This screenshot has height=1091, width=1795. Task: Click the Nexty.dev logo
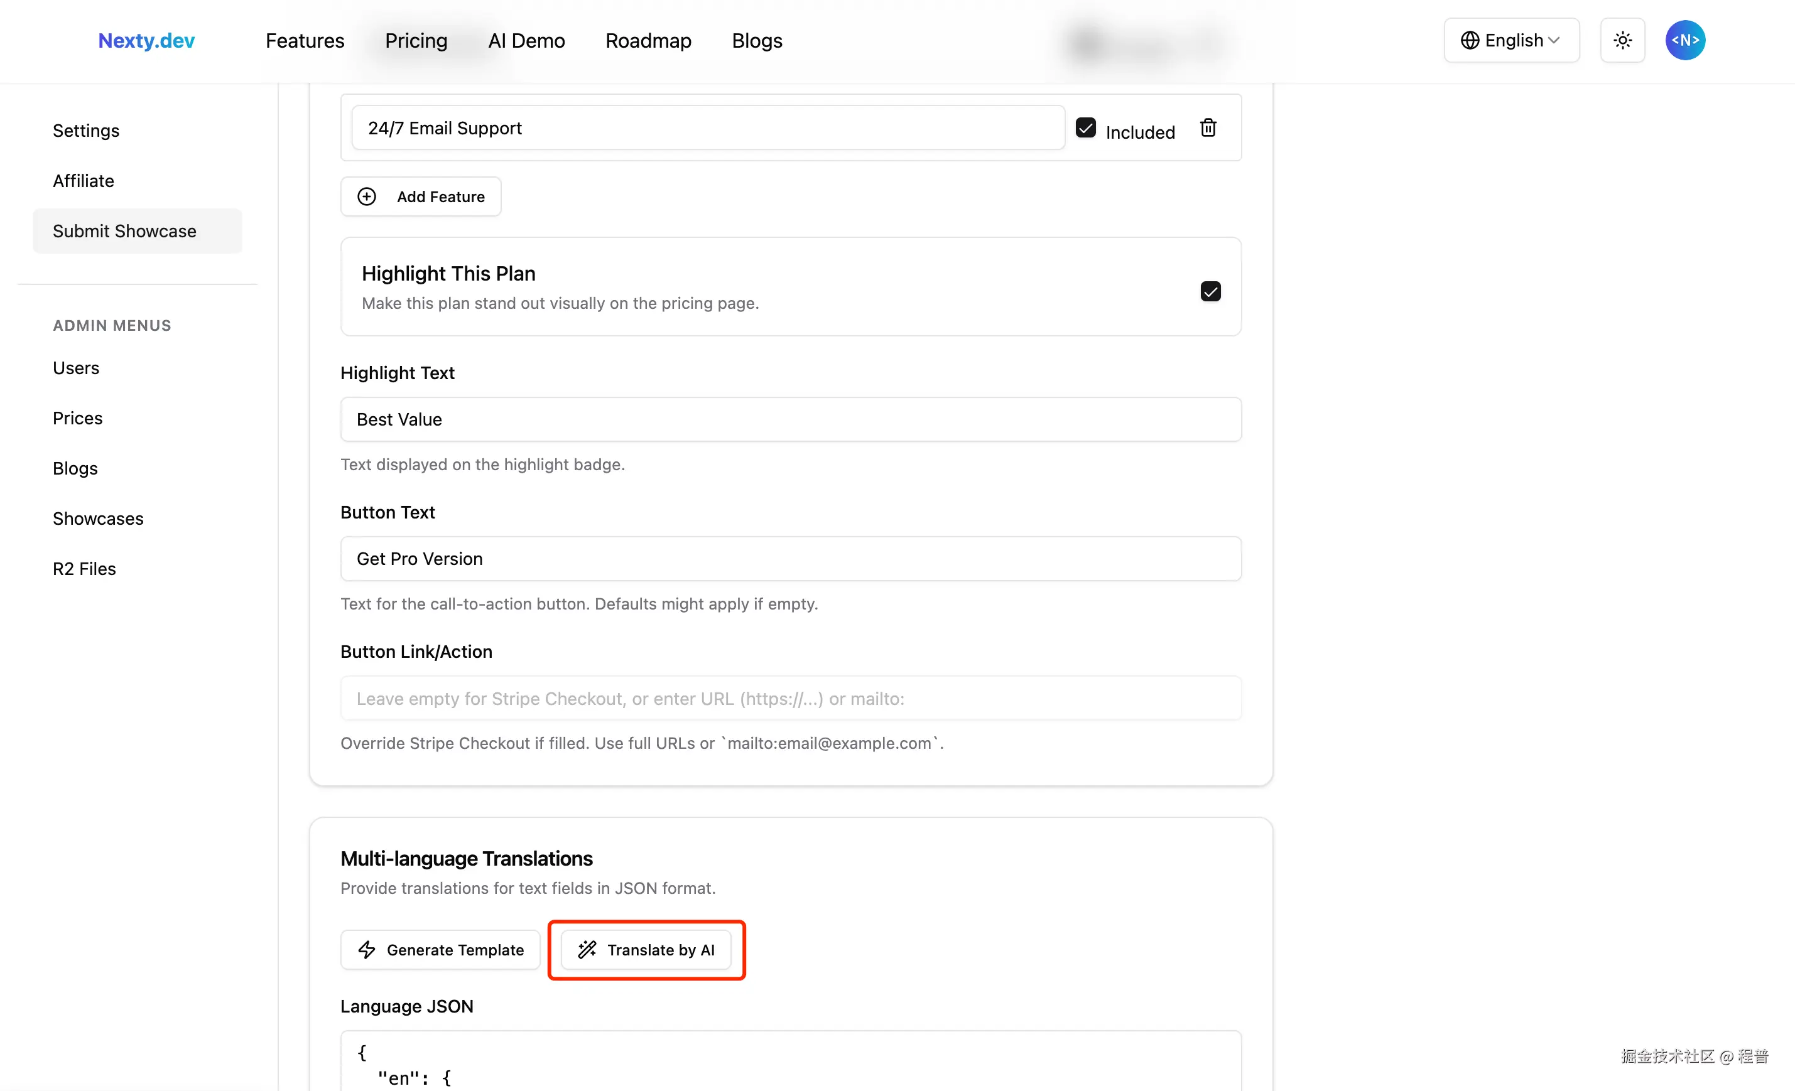146,41
